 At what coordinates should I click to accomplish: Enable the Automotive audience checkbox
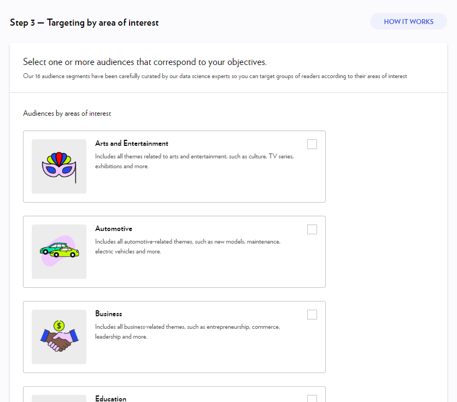click(312, 229)
